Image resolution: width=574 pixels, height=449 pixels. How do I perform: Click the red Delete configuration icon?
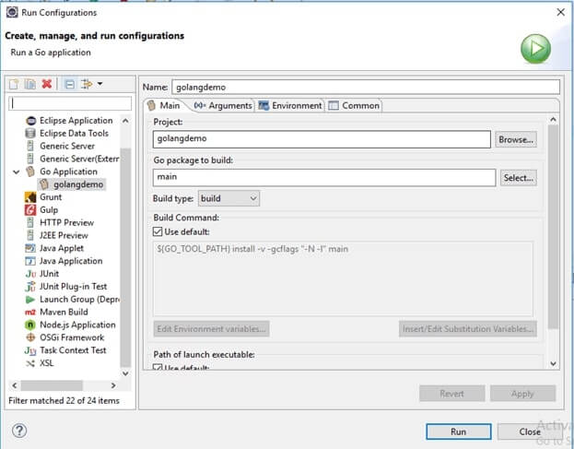(47, 84)
